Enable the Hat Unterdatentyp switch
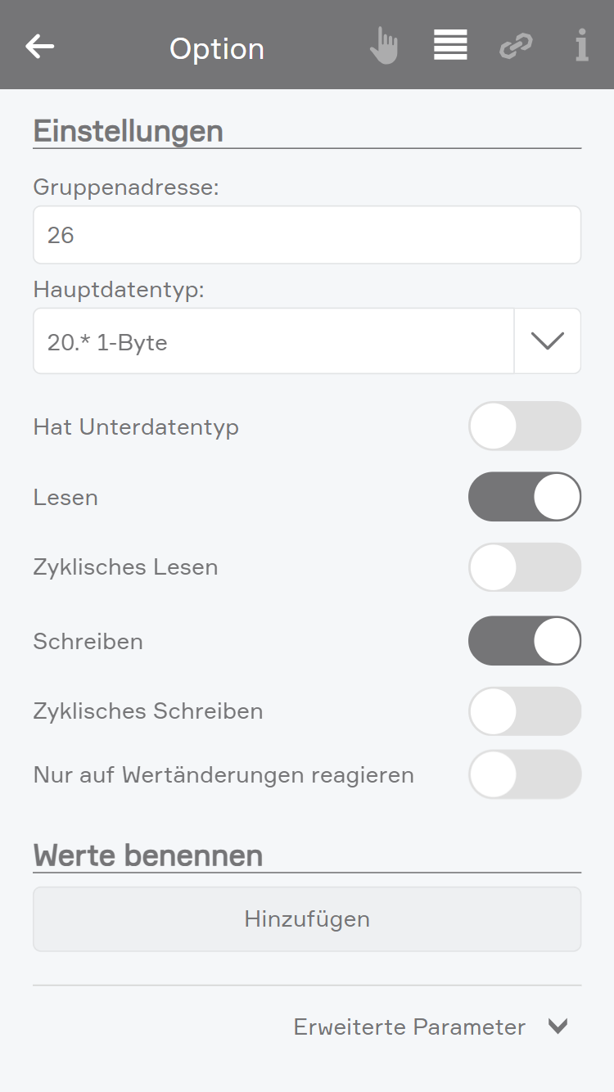Viewport: 614px width, 1092px height. point(524,426)
